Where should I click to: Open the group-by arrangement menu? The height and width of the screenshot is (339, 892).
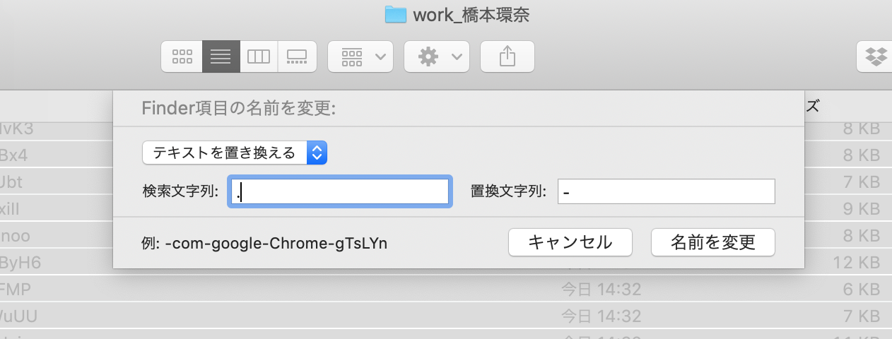coord(360,56)
